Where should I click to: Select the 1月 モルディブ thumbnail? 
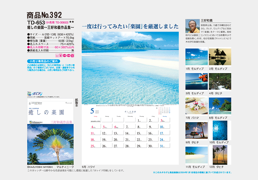click(196, 57)
